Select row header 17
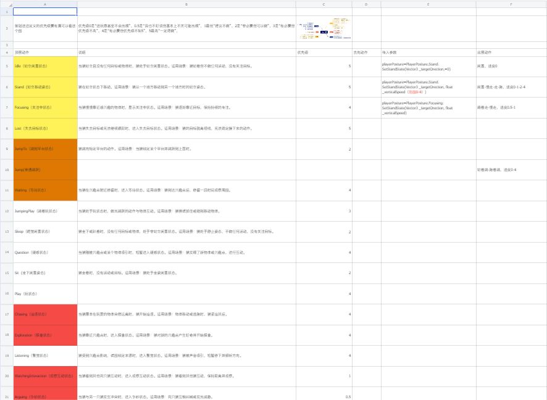547x400 pixels. click(x=7, y=314)
